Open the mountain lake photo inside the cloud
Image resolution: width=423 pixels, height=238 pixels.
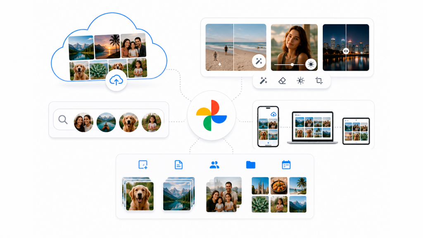pos(81,48)
